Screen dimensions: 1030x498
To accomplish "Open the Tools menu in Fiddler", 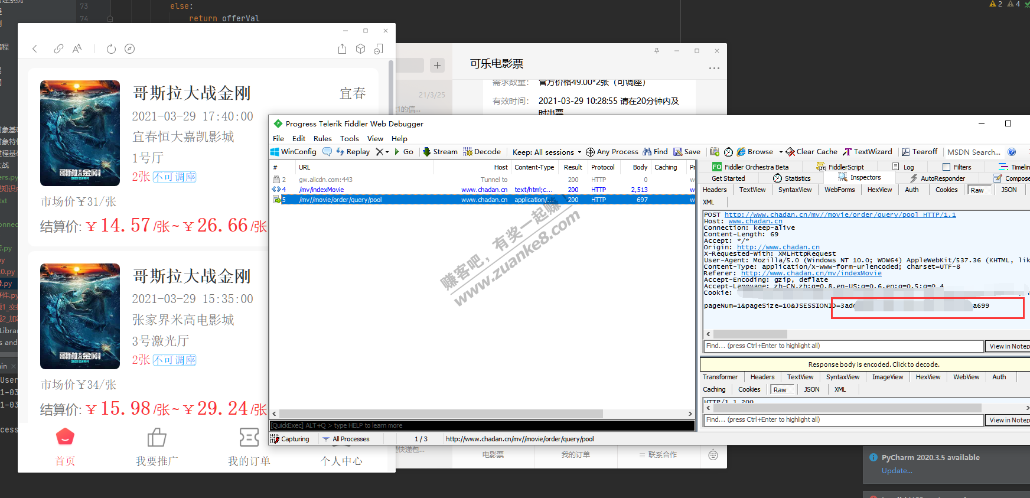I will pyautogui.click(x=350, y=138).
